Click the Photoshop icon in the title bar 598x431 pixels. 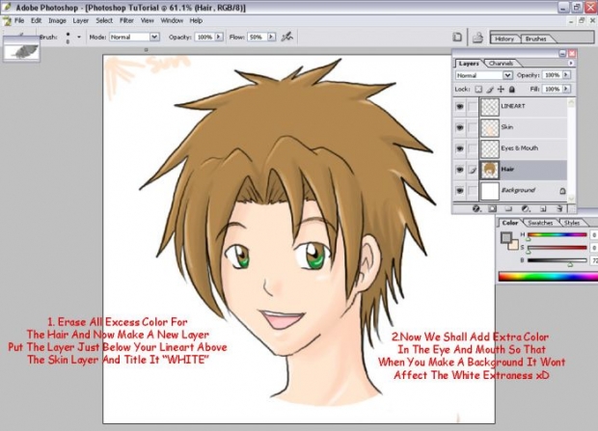point(7,8)
